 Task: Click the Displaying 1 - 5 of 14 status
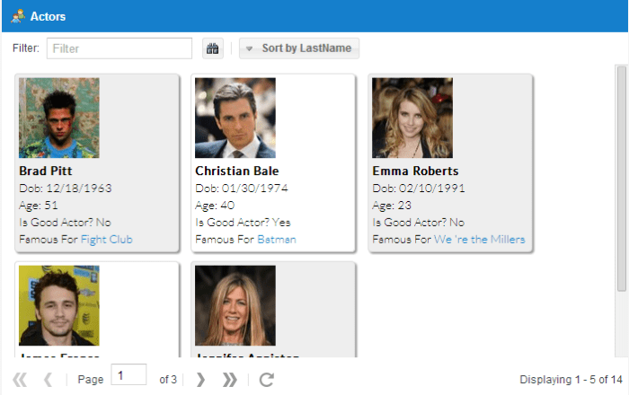point(571,380)
